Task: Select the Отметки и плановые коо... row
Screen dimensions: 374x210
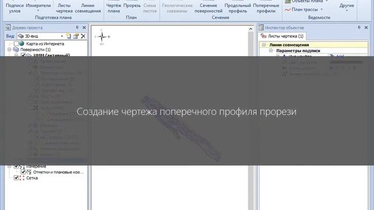Action: [58, 172]
